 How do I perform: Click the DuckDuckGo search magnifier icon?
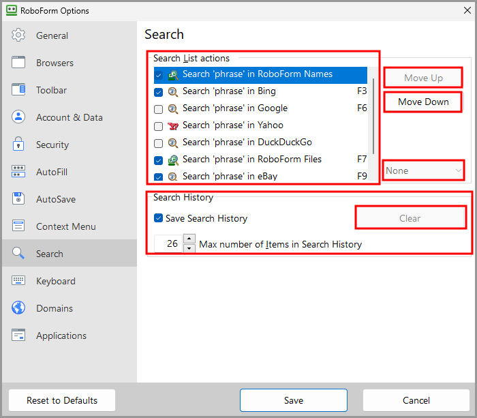tap(173, 143)
